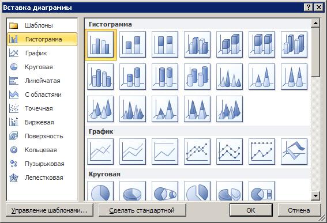Open the Линейчатая chart category
The width and height of the screenshot is (327, 223).
(x=42, y=81)
